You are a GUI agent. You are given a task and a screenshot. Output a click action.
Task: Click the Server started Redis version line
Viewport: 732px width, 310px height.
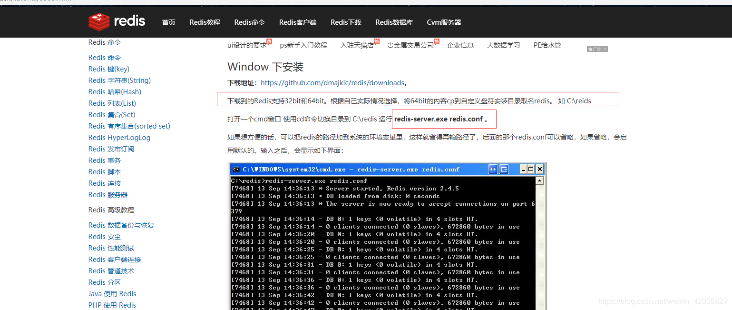coord(345,189)
